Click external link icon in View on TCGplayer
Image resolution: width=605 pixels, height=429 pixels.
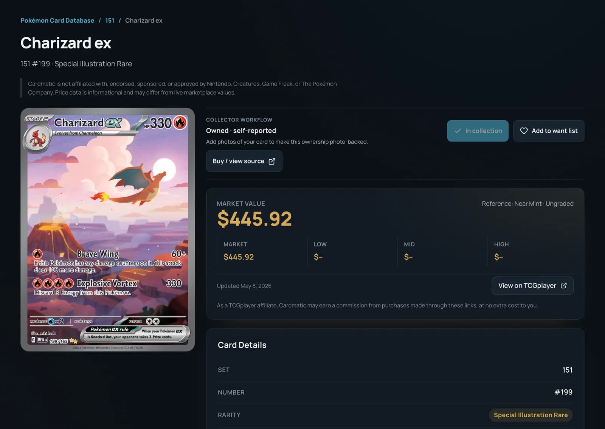coord(563,286)
